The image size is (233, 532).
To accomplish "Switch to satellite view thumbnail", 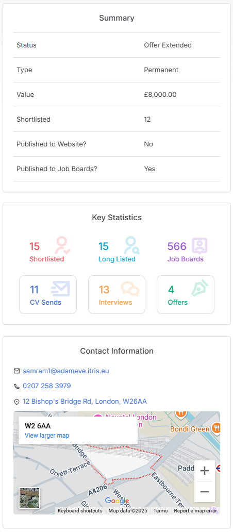I will point(29,498).
